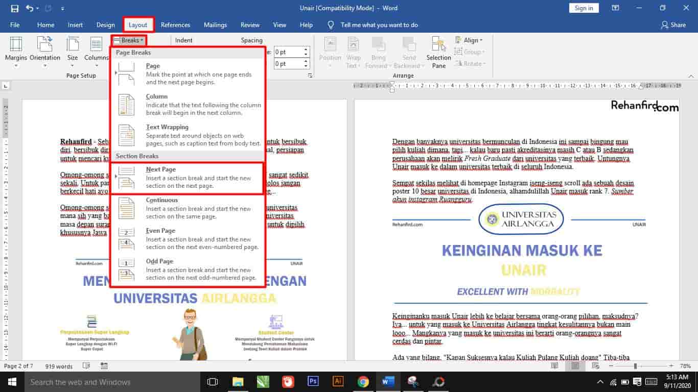698x392 pixels.
Task: Switch to the Mailings tab
Action: click(215, 24)
